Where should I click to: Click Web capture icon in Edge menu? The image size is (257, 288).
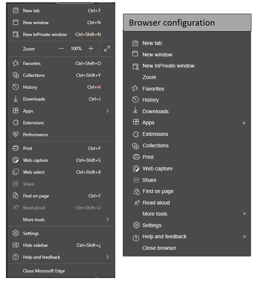tap(16, 160)
